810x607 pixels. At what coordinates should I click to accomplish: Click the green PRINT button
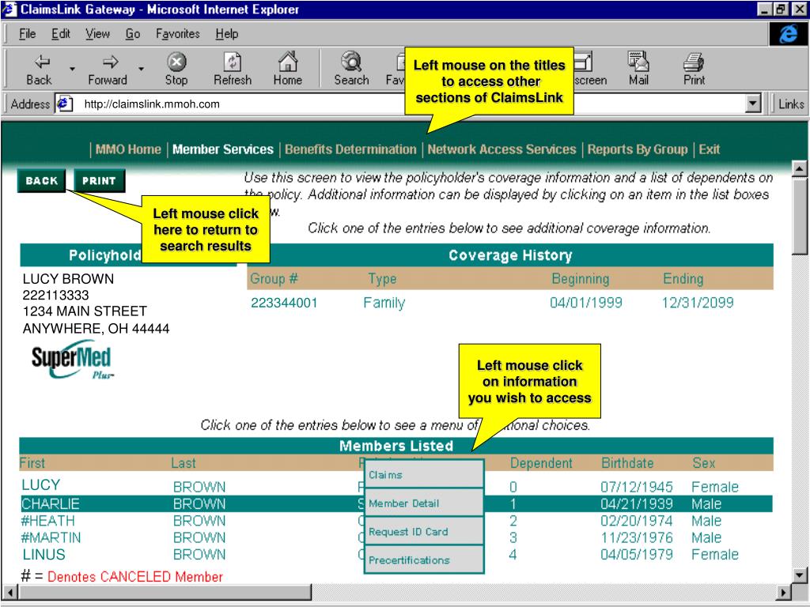[99, 181]
